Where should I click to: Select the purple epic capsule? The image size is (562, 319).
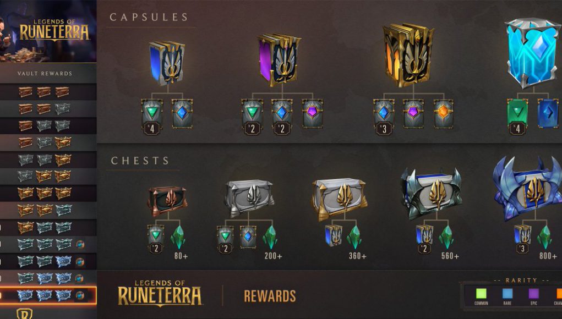pyautogui.click(x=279, y=60)
